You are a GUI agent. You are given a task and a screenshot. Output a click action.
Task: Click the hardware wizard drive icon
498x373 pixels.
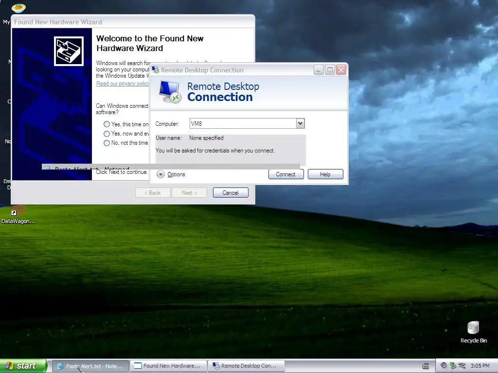point(69,51)
